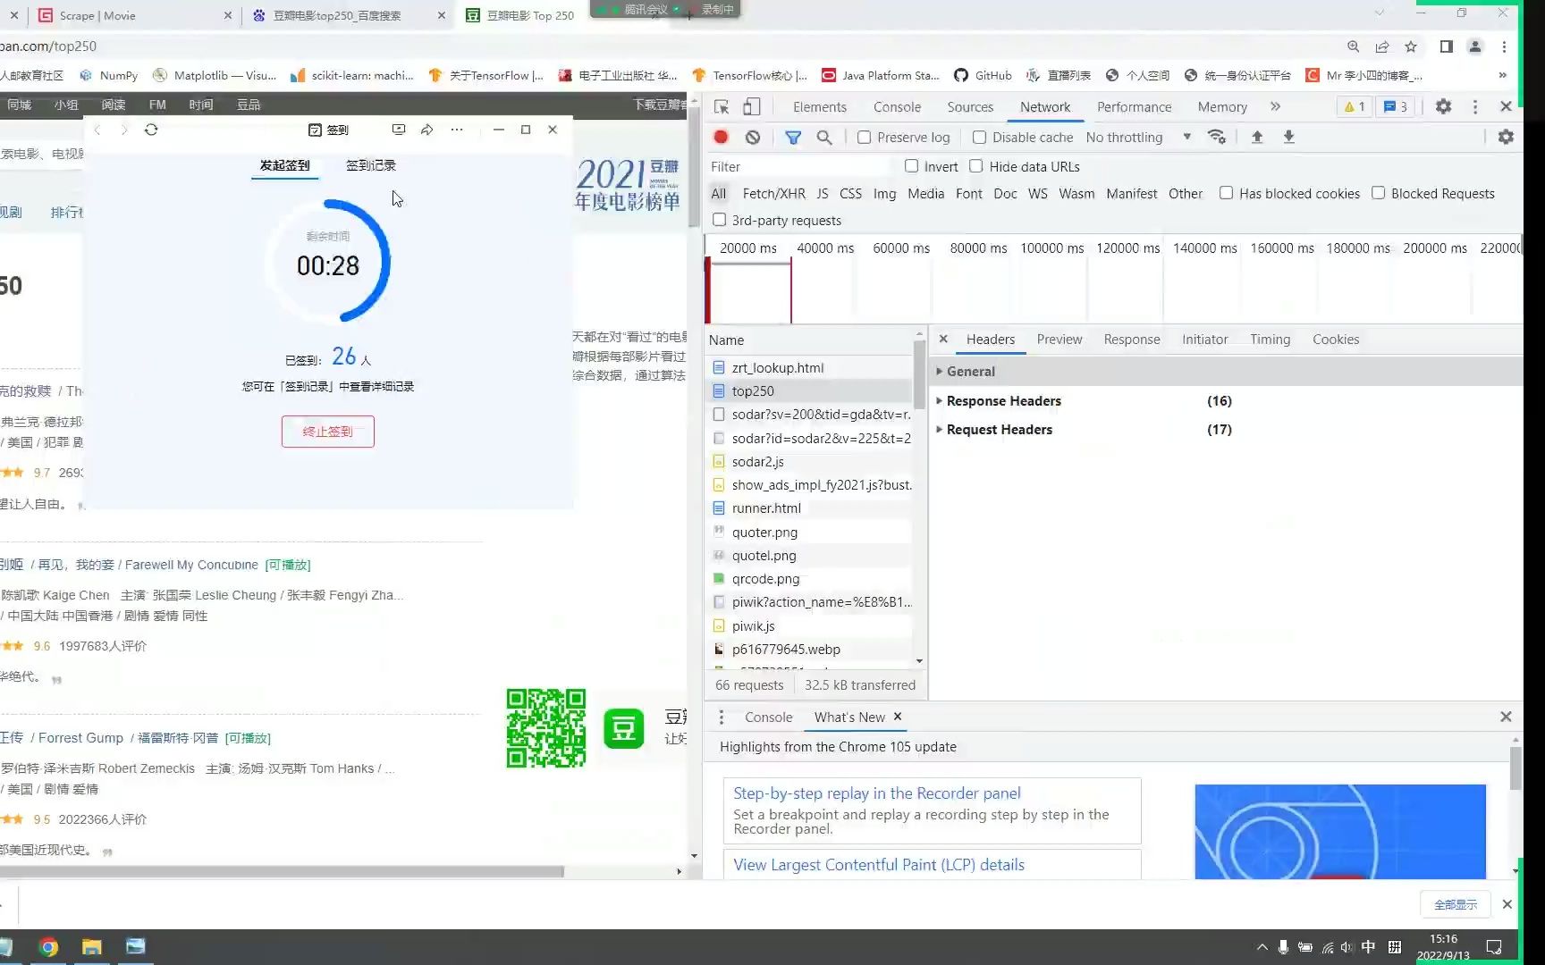1545x965 pixels.
Task: Open the sign-in popup more options menu
Action: point(457,130)
